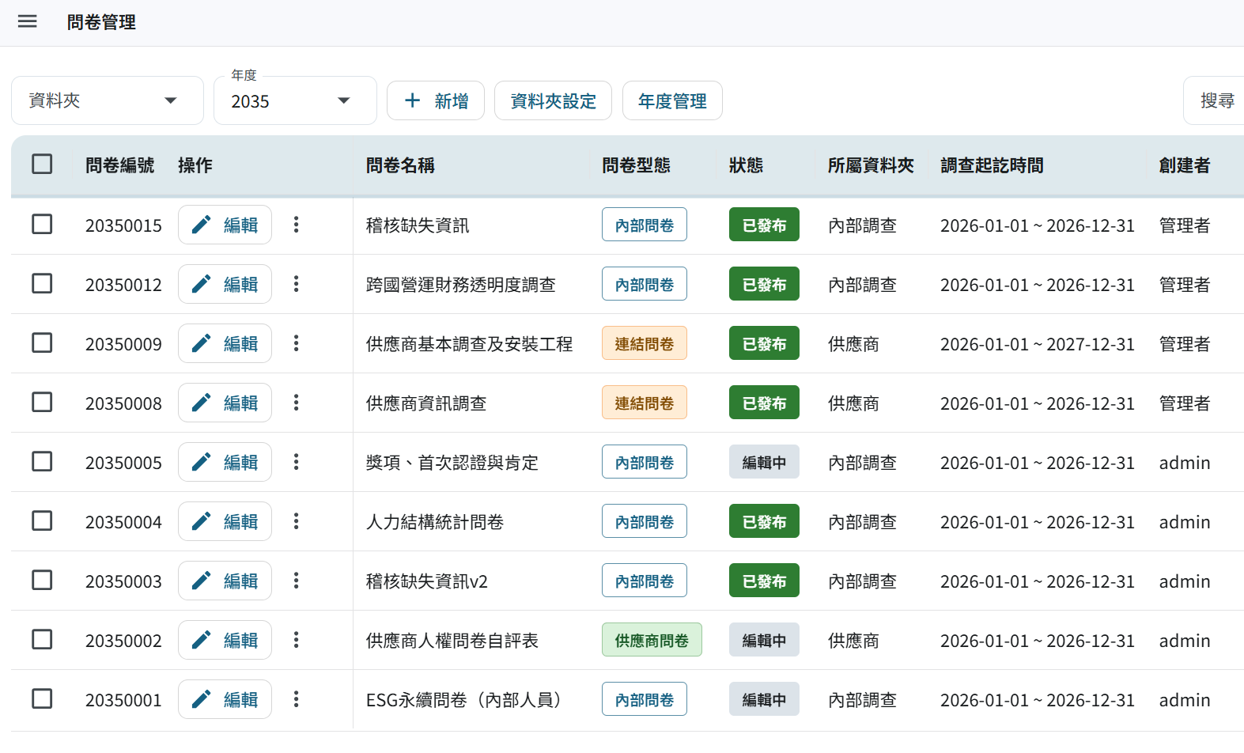
Task: Edit questionnaire 20350012 via 編輯 button
Action: point(225,284)
